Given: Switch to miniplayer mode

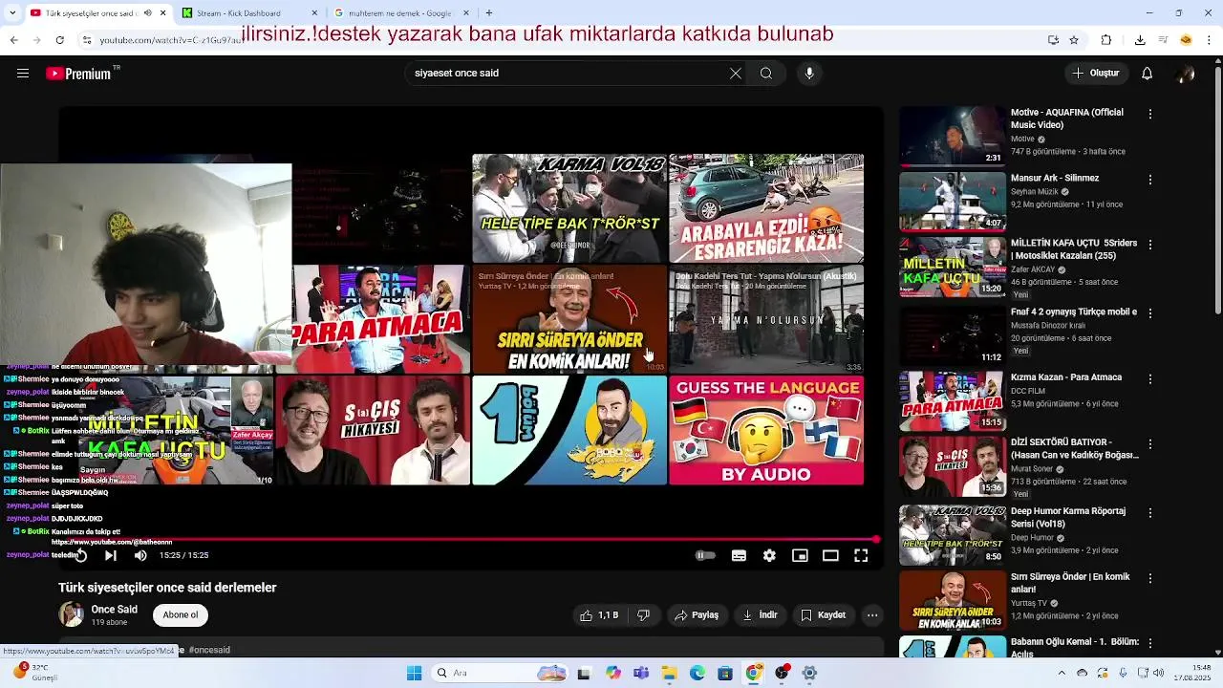Looking at the screenshot, I should point(800,555).
